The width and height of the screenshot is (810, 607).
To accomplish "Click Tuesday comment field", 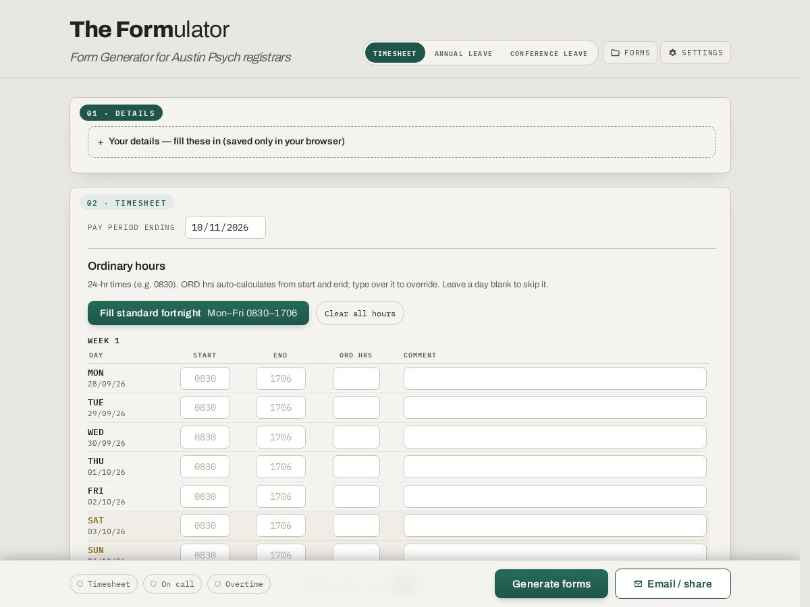I will click(555, 407).
